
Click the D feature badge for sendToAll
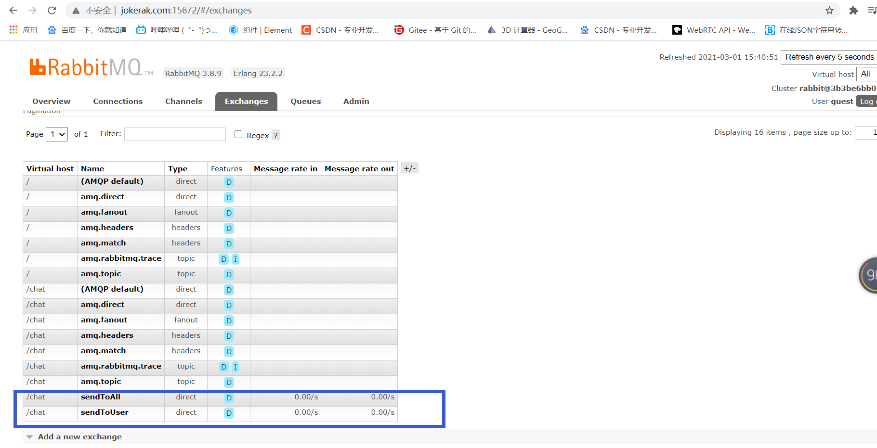(229, 397)
